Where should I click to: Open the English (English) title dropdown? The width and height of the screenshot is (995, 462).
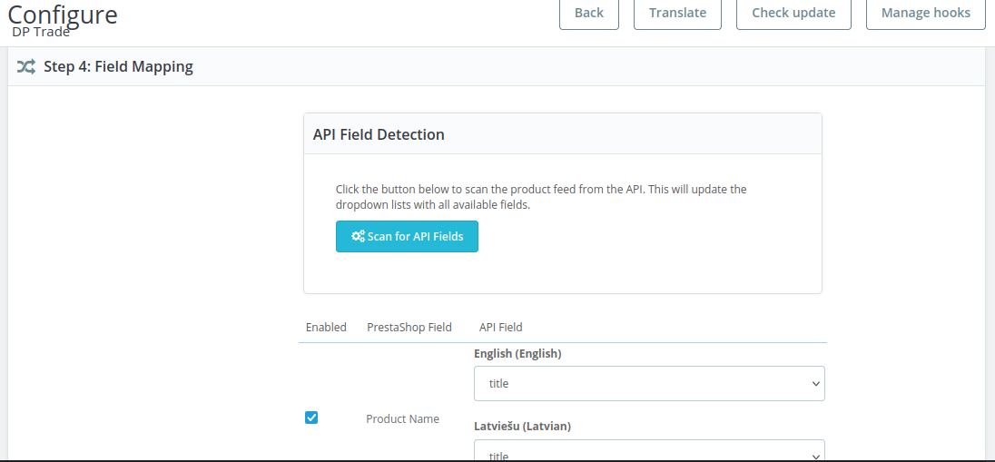pos(648,384)
